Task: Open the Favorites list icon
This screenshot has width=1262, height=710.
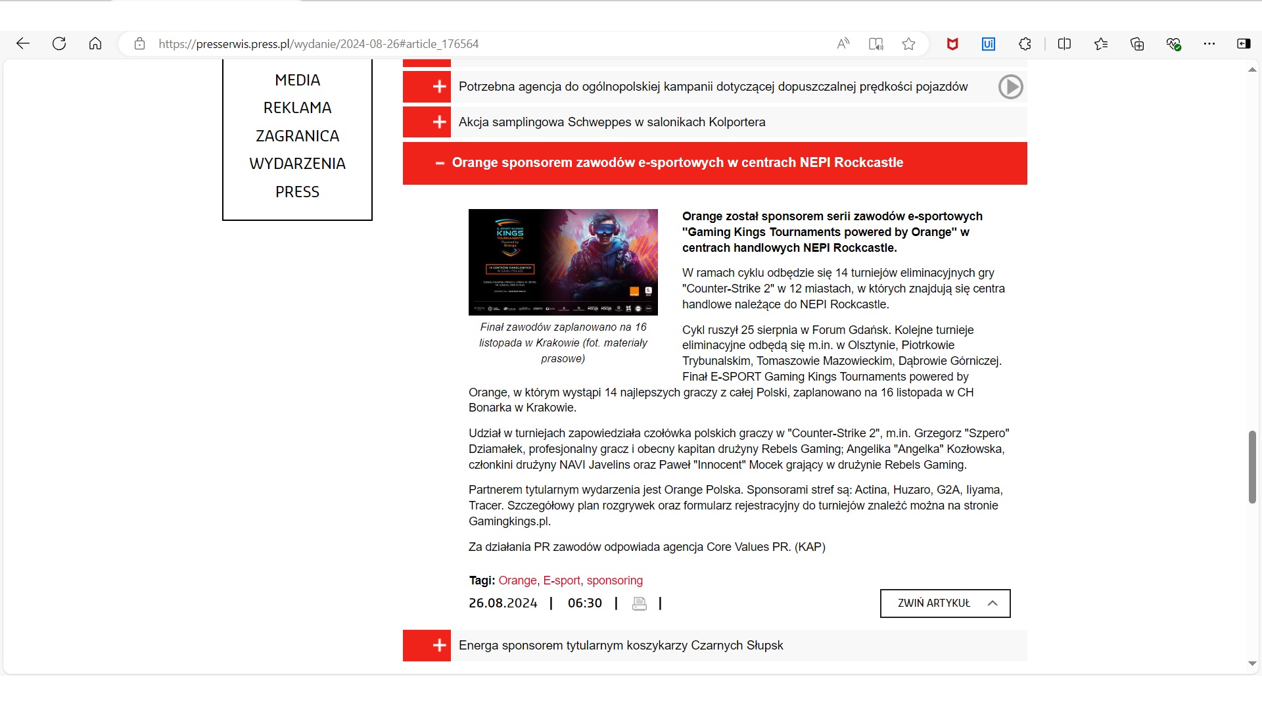Action: click(x=1101, y=43)
